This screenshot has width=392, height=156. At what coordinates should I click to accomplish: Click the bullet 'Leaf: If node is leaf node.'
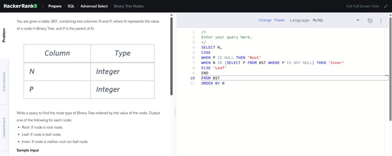click(41, 134)
